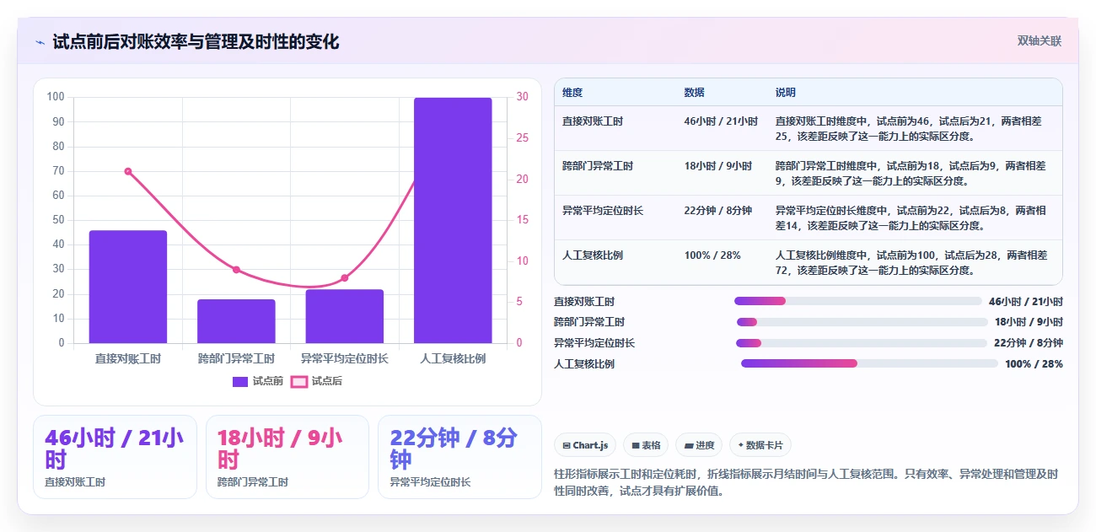Click the pink 试点后 legend swatch
The image size is (1096, 532).
pos(298,381)
